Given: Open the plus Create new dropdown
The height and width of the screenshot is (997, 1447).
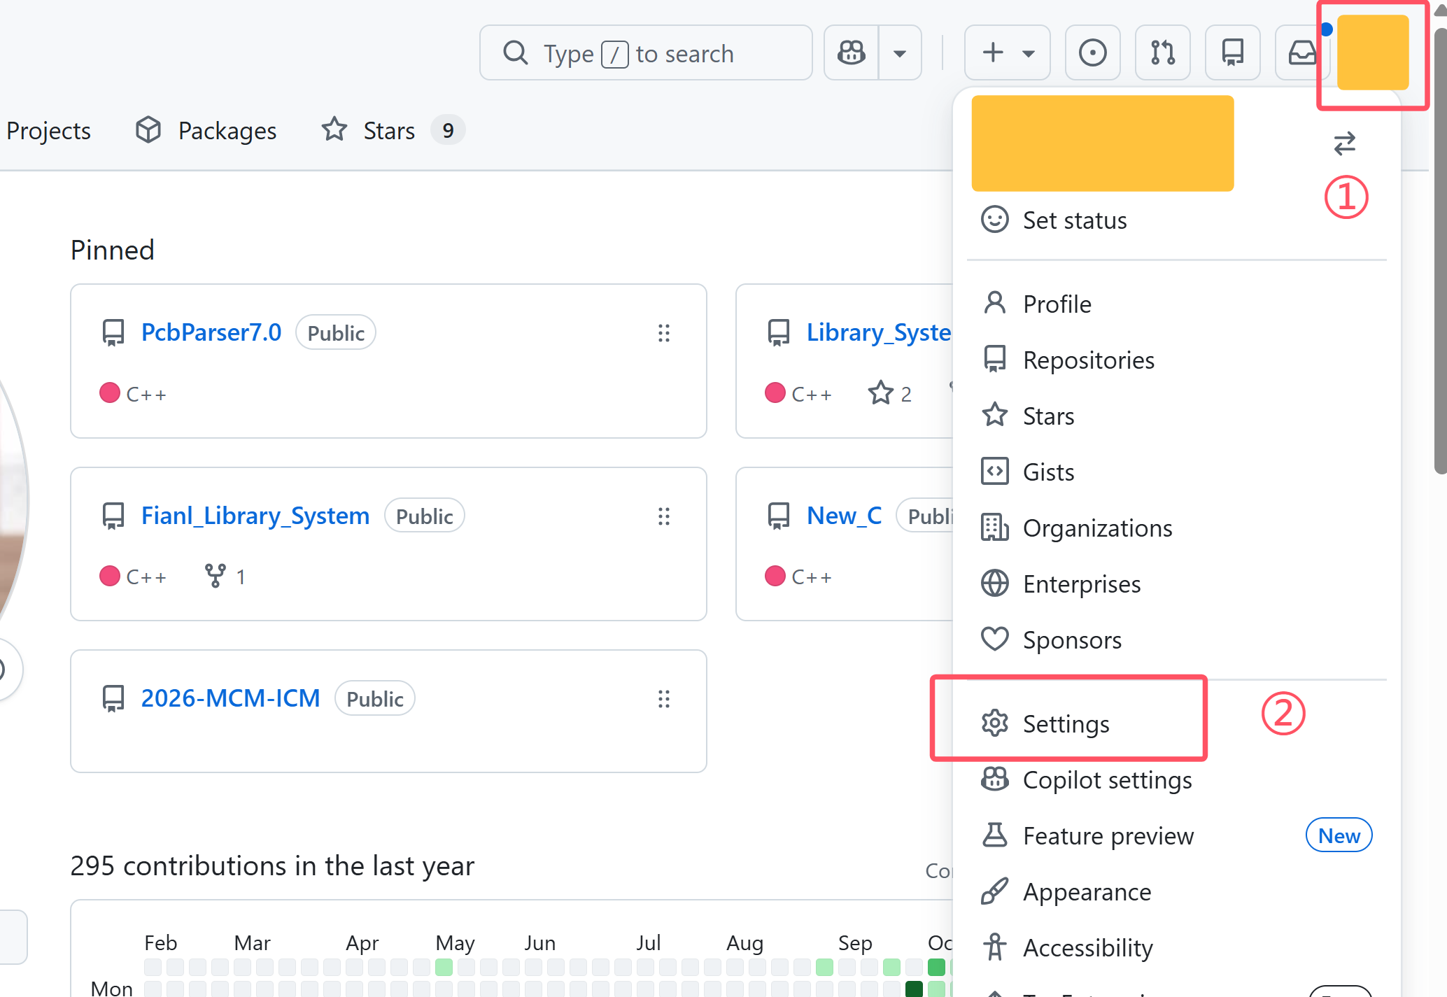Looking at the screenshot, I should (1007, 53).
